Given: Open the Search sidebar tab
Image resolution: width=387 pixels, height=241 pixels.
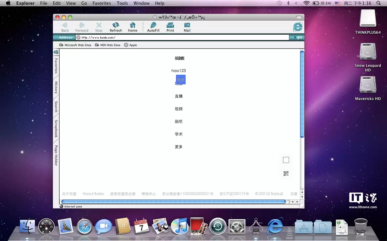Looking at the screenshot, I should pyautogui.click(x=56, y=106).
